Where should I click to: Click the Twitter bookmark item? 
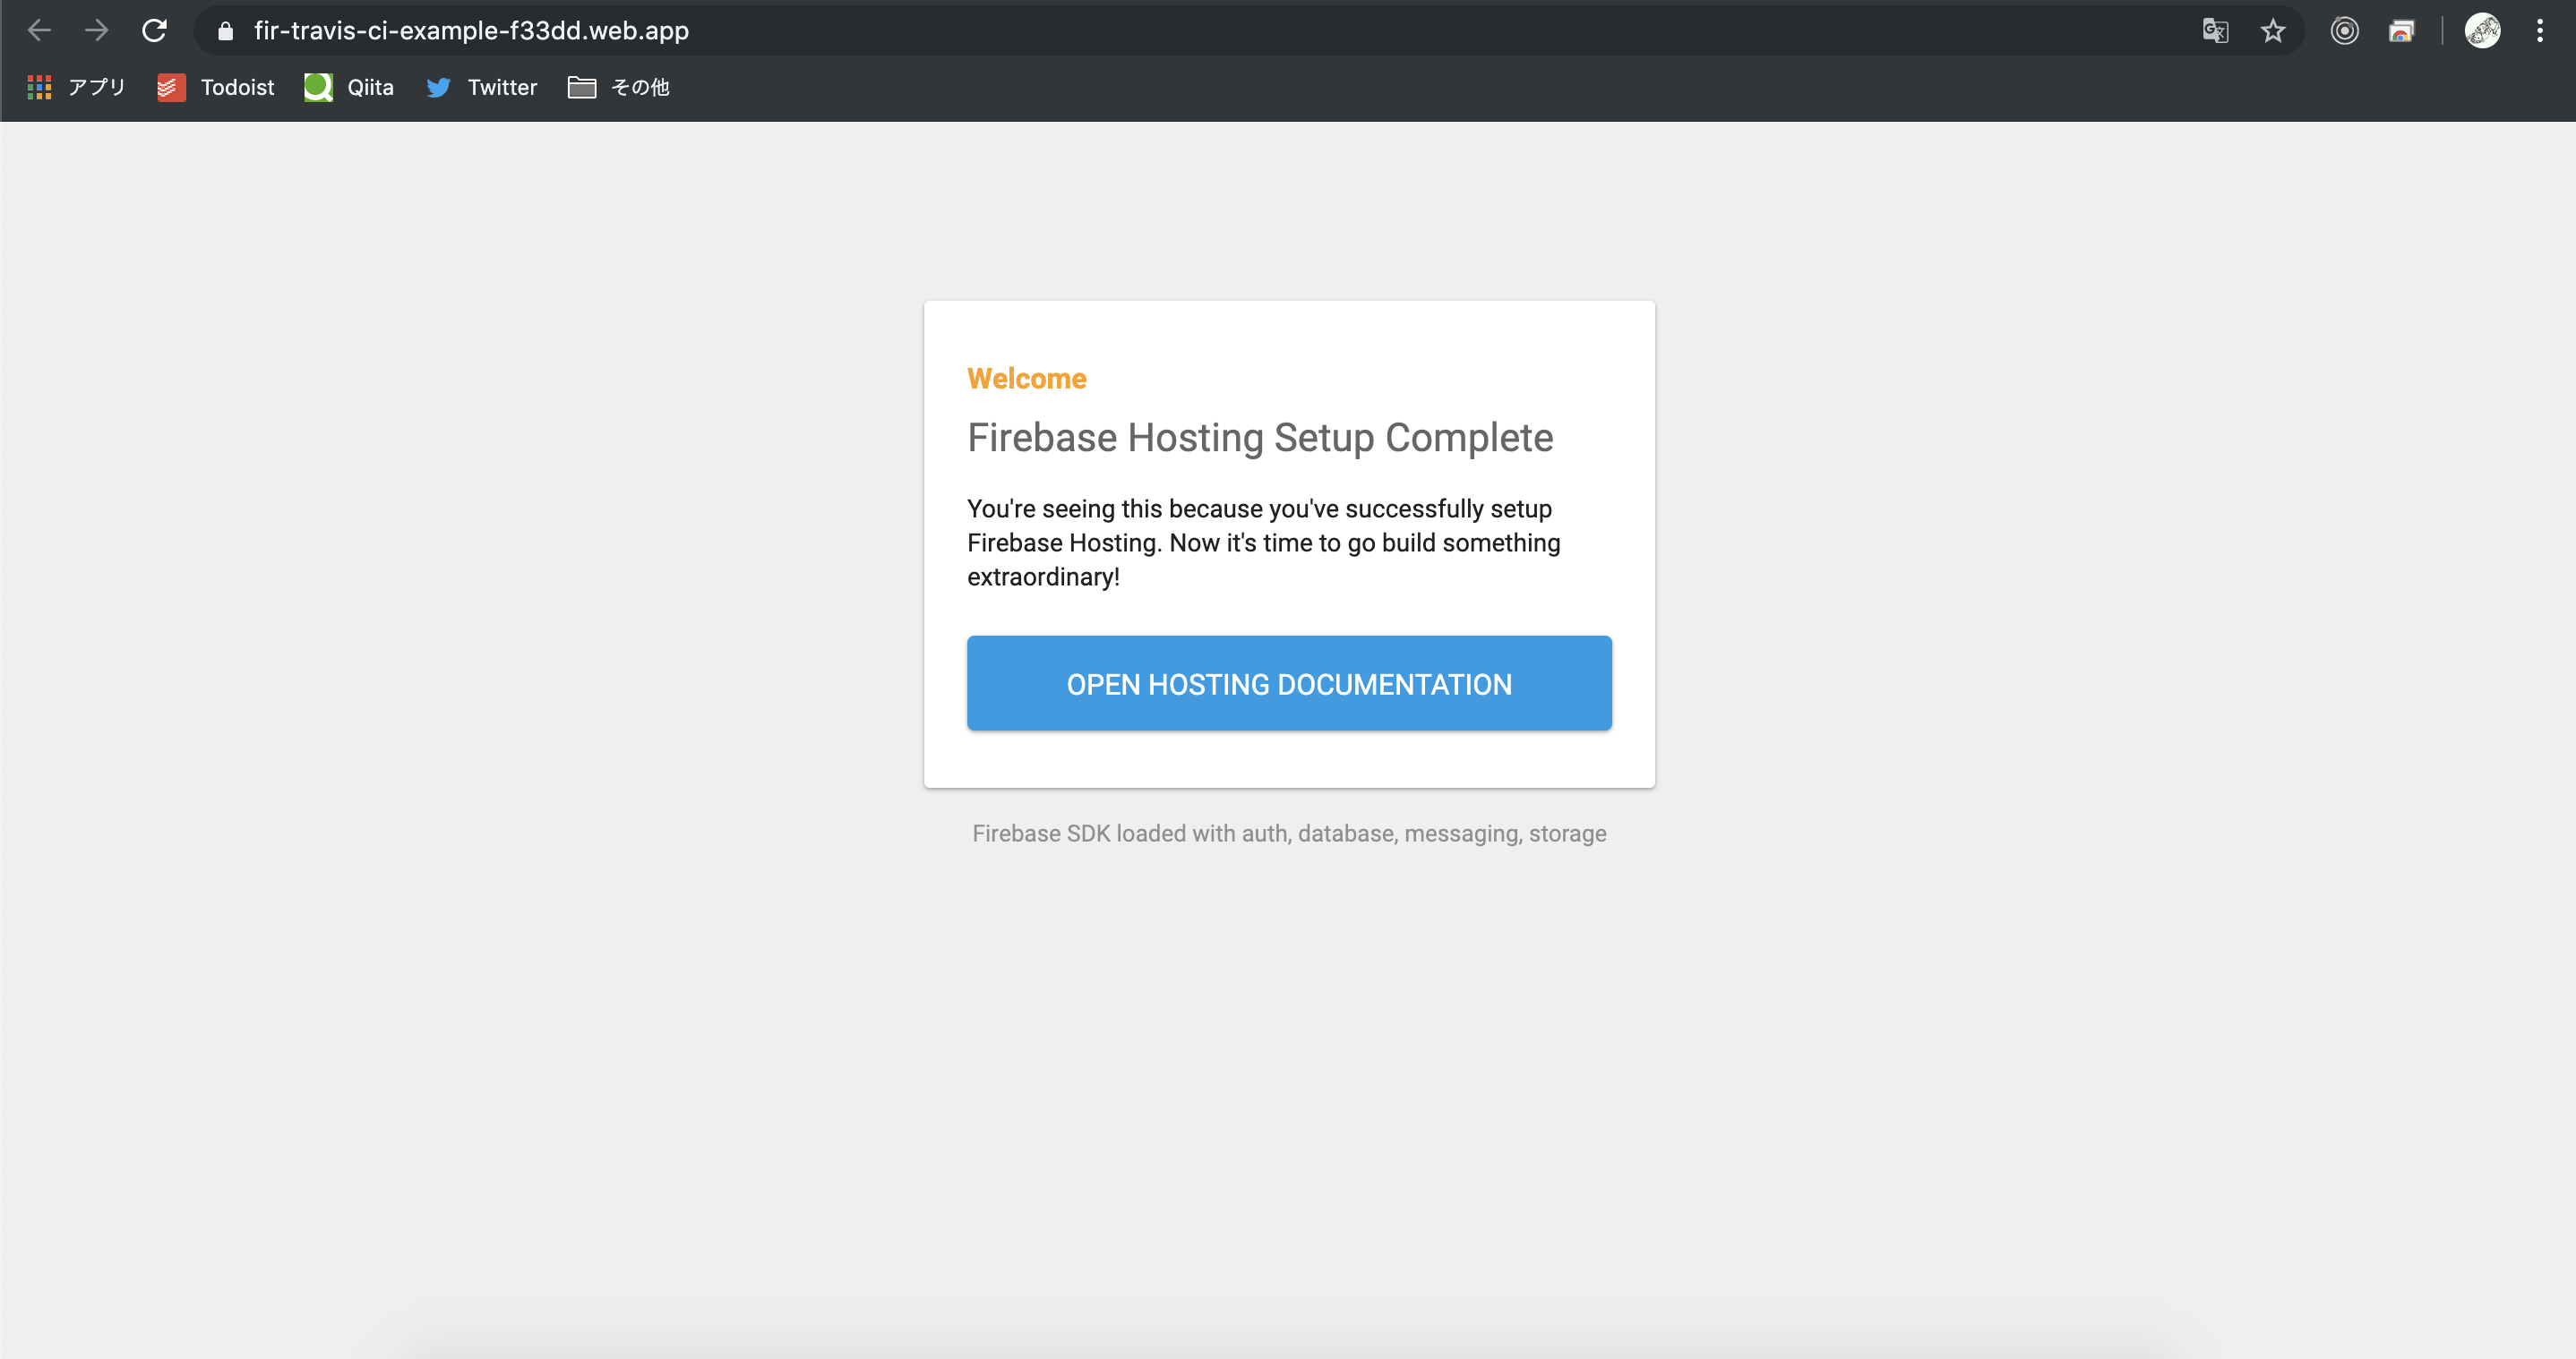[478, 87]
